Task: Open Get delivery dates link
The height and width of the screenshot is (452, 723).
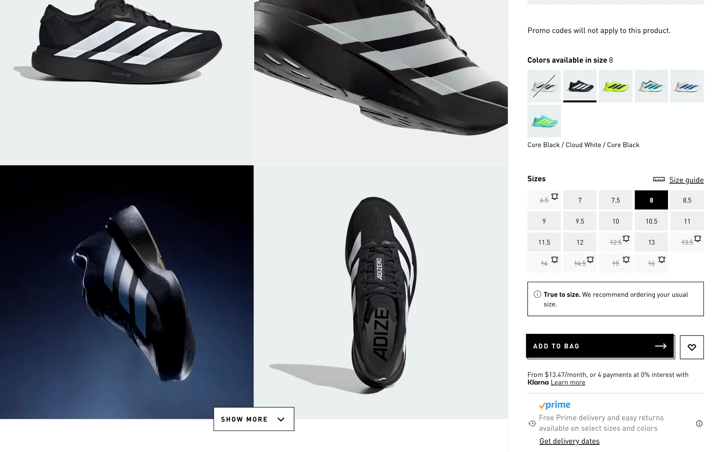Action: [569, 441]
